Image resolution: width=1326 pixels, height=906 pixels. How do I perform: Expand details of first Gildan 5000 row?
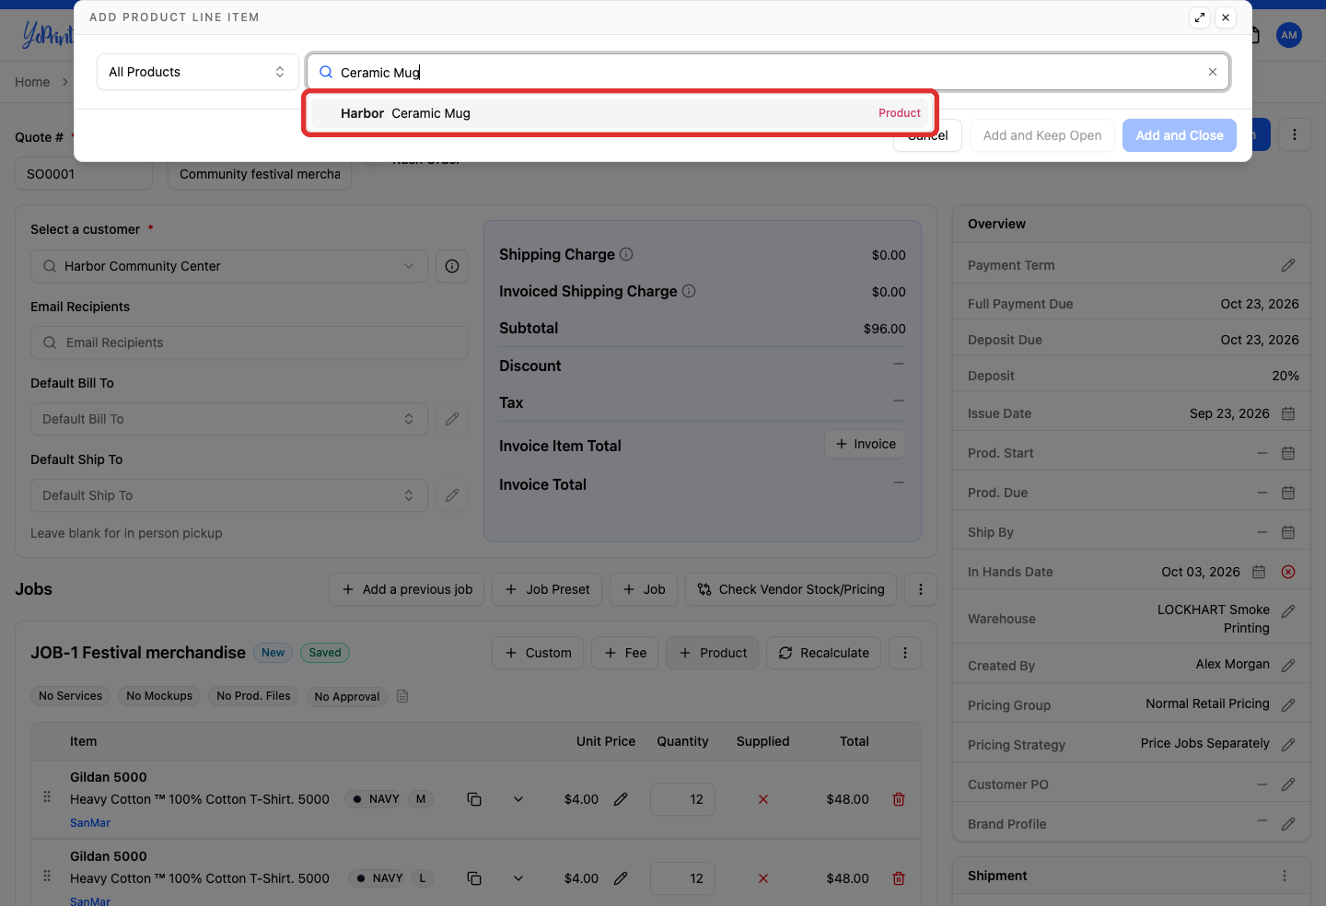[518, 799]
